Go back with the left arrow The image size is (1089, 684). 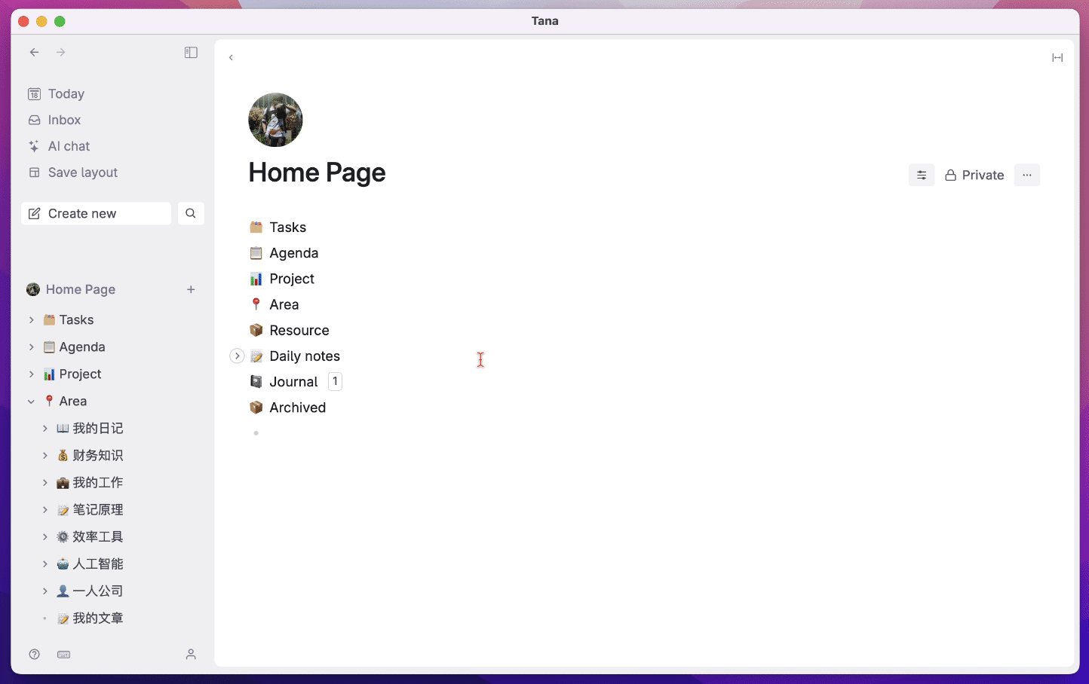tap(34, 52)
